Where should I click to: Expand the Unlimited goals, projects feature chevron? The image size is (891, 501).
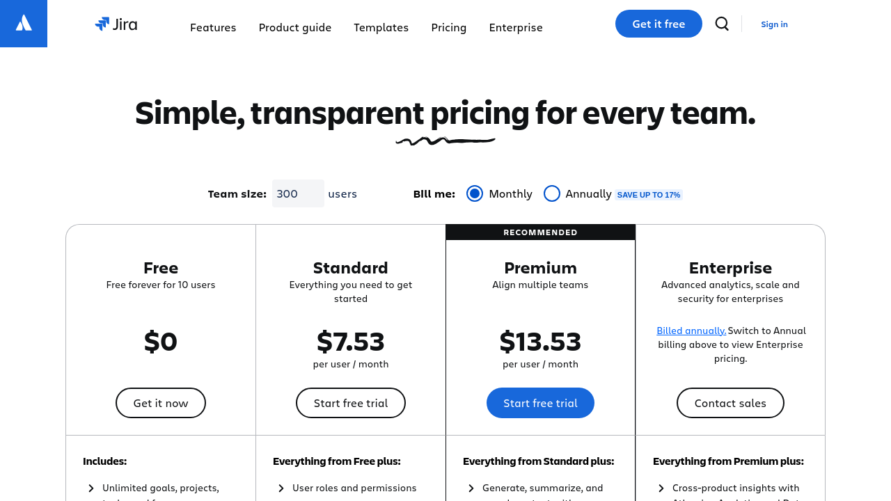pyautogui.click(x=91, y=488)
